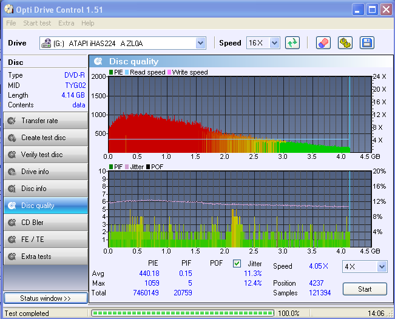Click the PIE average value 440.18

[x=149, y=274]
